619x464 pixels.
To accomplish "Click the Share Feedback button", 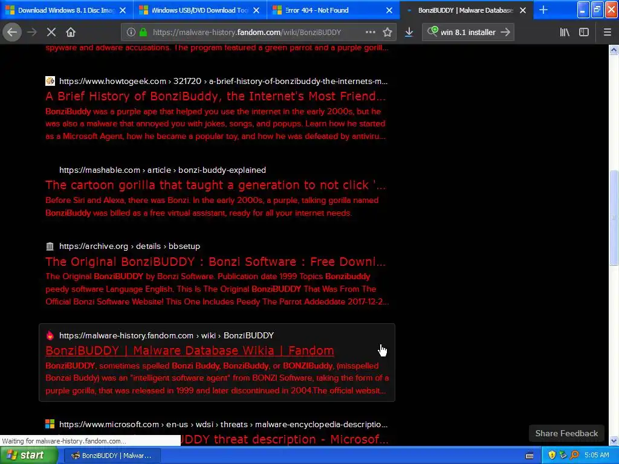I will coord(566,433).
